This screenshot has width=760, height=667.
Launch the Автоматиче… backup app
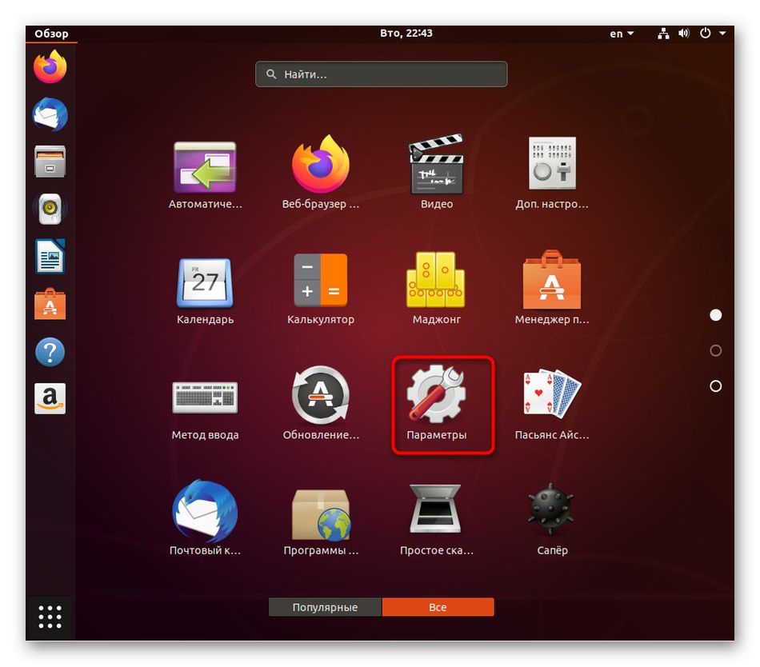click(205, 174)
